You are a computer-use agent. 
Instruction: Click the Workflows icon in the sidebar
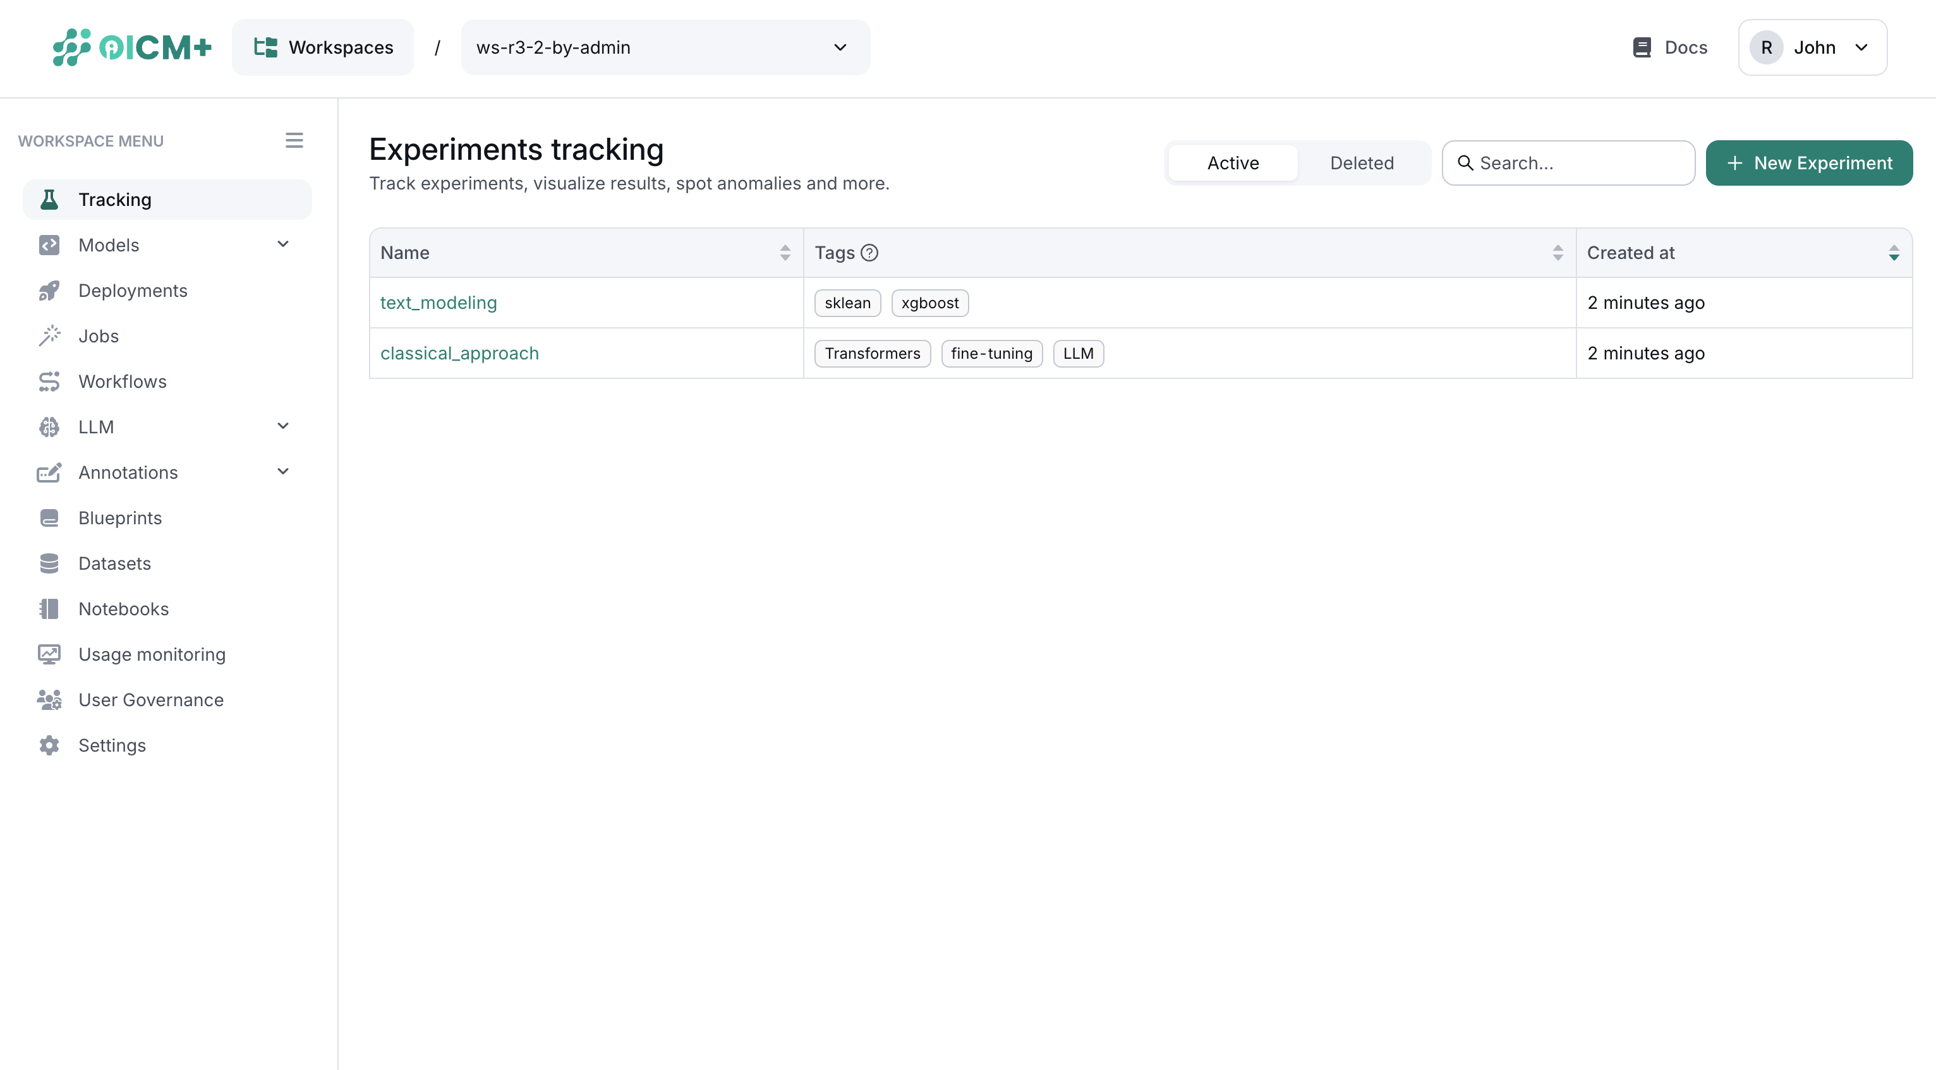[x=49, y=382]
